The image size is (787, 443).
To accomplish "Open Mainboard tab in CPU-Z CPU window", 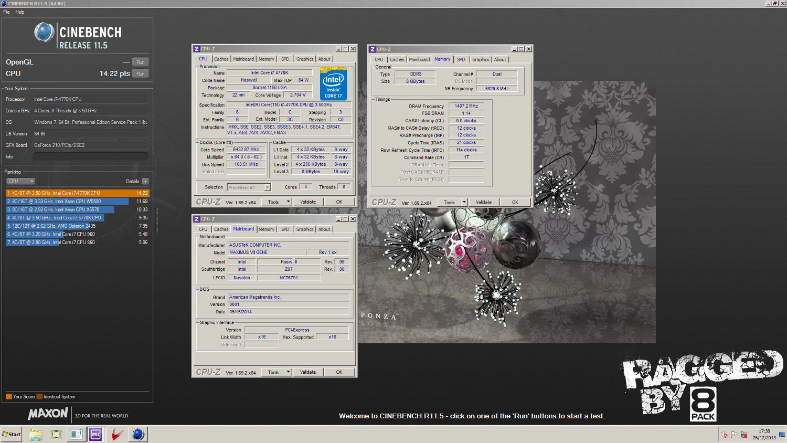I will click(x=243, y=59).
